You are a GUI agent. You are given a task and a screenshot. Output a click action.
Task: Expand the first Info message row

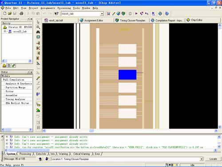pos(7,137)
